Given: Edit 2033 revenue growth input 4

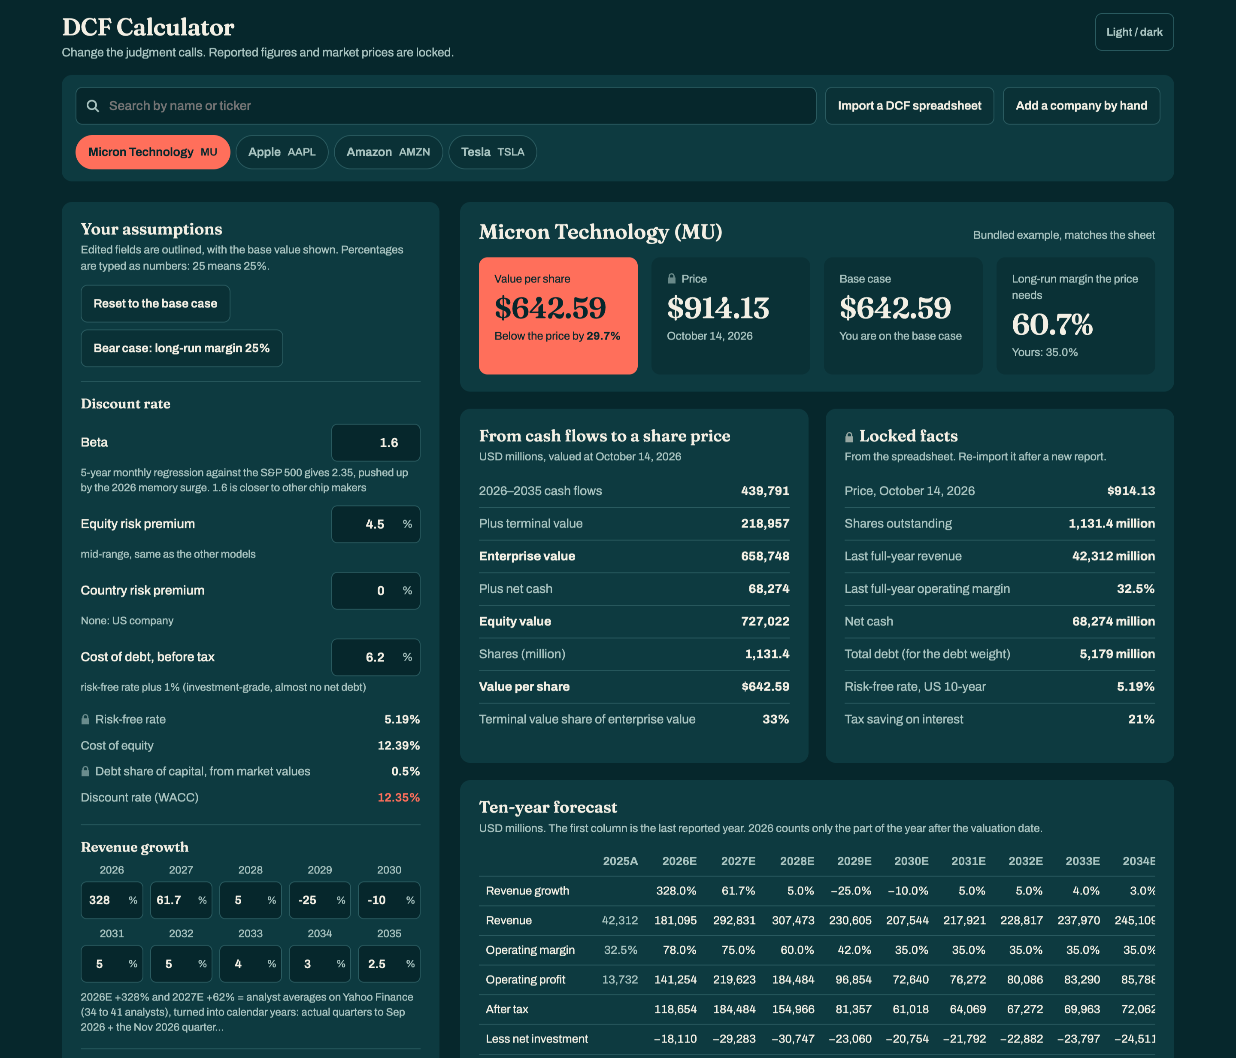Looking at the screenshot, I should coord(251,964).
